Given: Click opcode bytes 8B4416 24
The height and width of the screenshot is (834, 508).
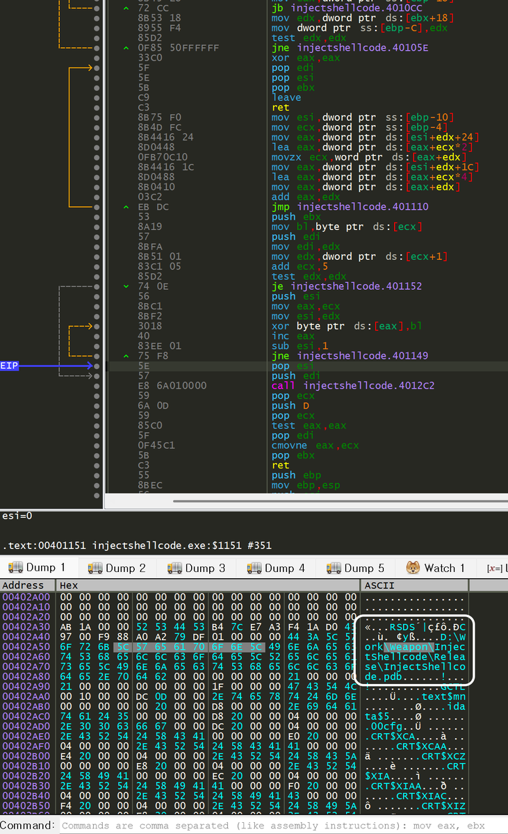Looking at the screenshot, I should tap(165, 137).
